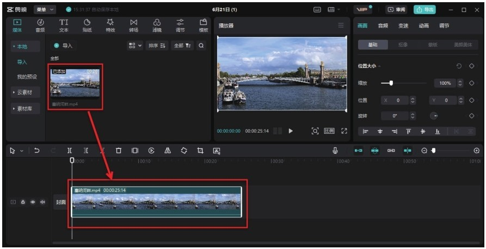486x249 pixels.
Task: Click the trash delete icon in timeline toolbar
Action: [x=119, y=151]
